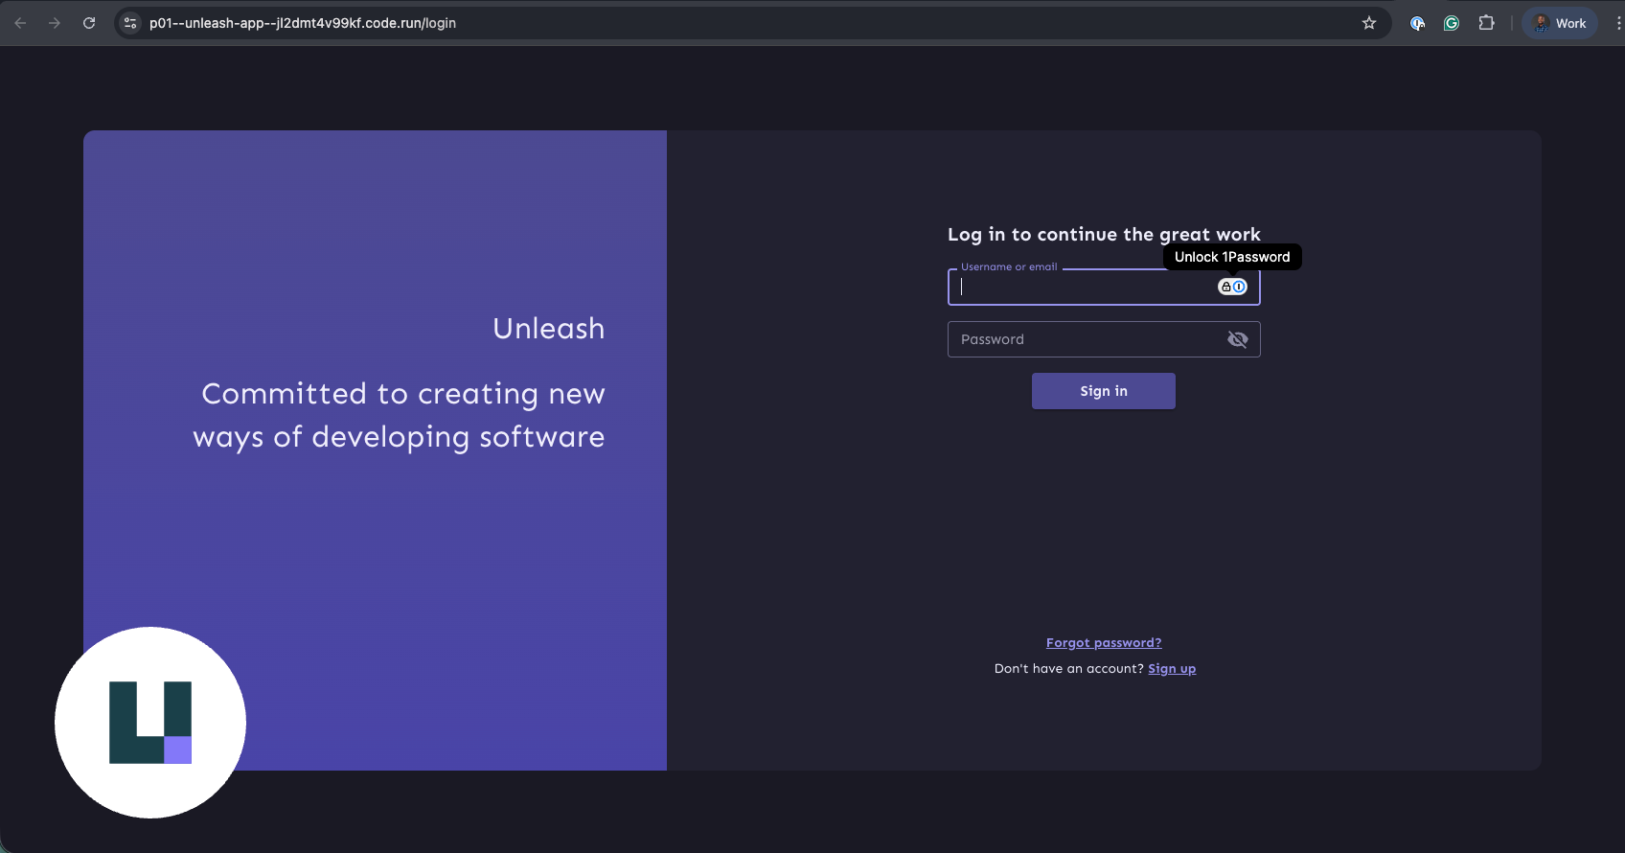Click the Unlock 1Password tooltip

pyautogui.click(x=1232, y=257)
